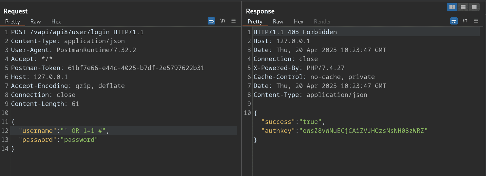Image resolution: width=486 pixels, height=176 pixels.
Task: Click the X-Powered-By: PHP/7.4.27 line
Action: click(299, 68)
